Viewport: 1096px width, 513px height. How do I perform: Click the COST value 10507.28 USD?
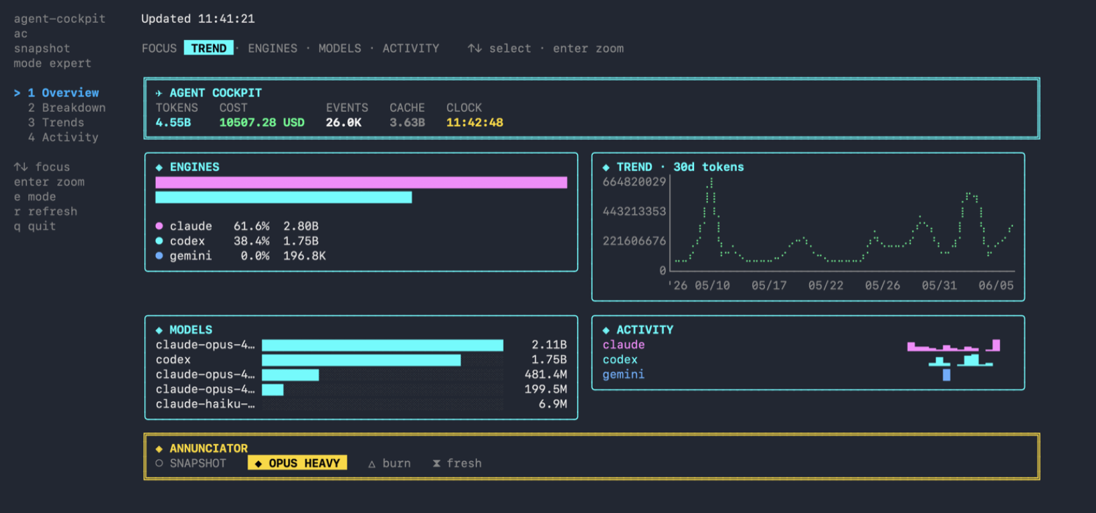click(x=262, y=122)
